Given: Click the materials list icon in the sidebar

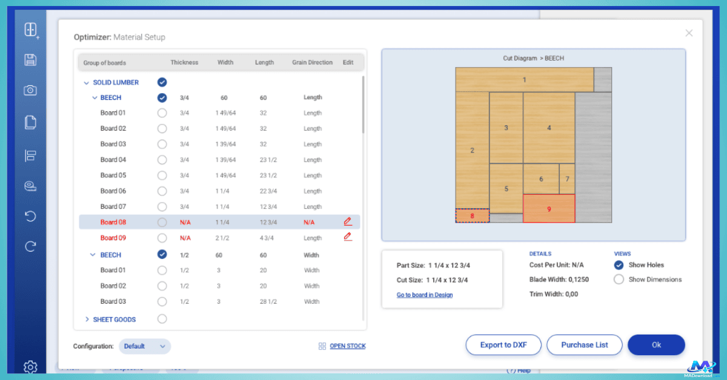Looking at the screenshot, I should click(30, 154).
